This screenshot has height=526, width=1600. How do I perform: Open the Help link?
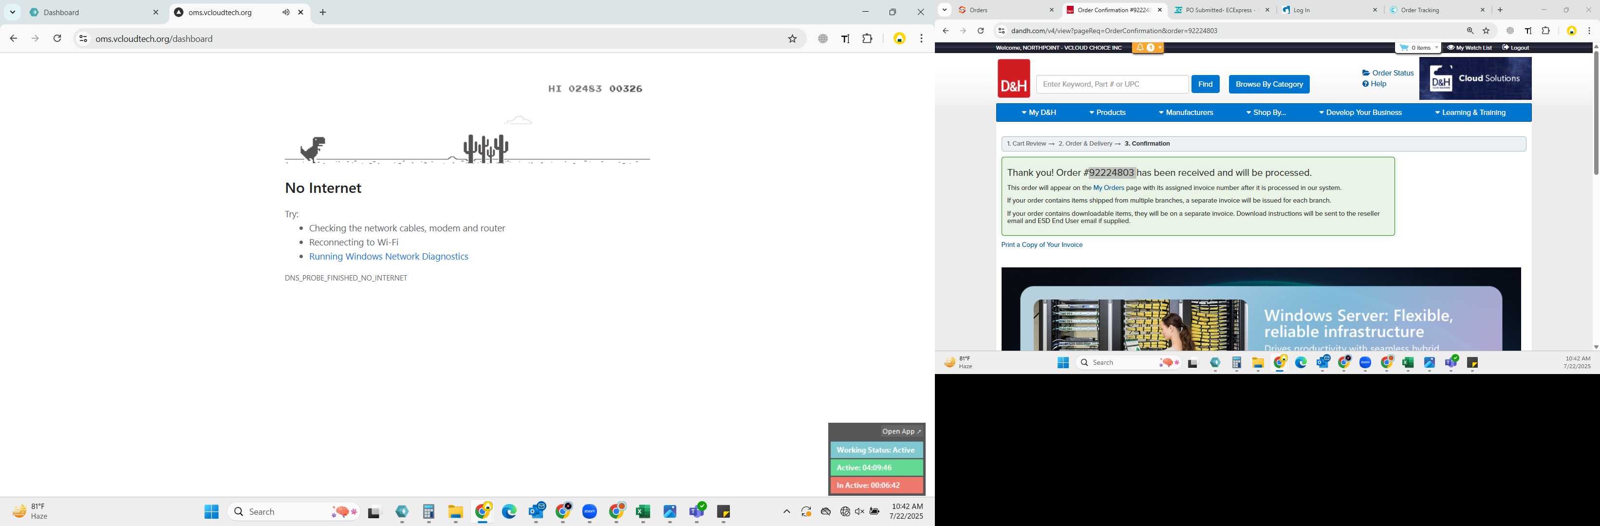(x=1375, y=84)
